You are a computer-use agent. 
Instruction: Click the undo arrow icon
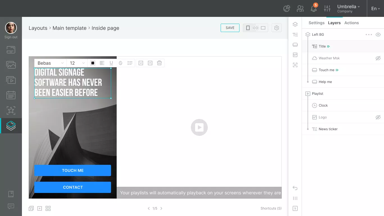[295, 188]
